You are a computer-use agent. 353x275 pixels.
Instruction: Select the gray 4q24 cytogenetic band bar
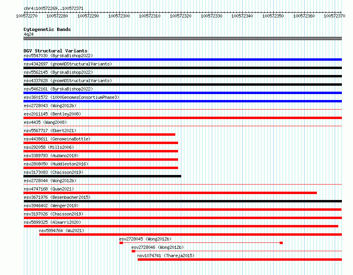point(182,38)
